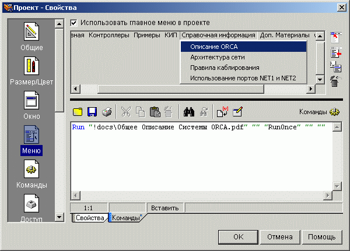Choose 'Использование портов NET1 и NET2' entry
350x251 pixels.
point(243,78)
